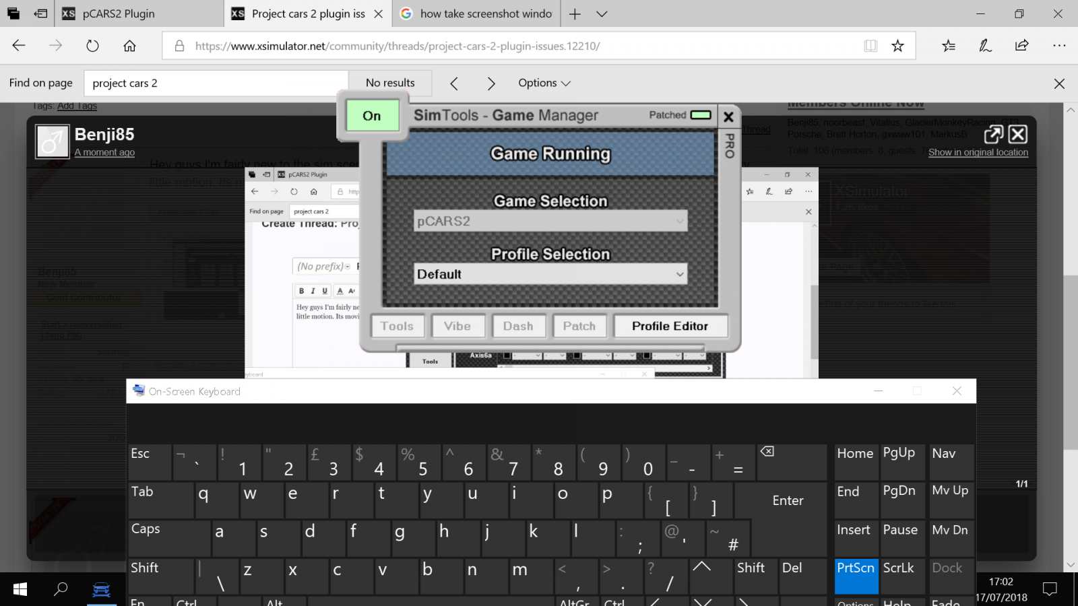Click the browser forward arrow
Viewport: 1078px width, 606px height.
(x=56, y=46)
